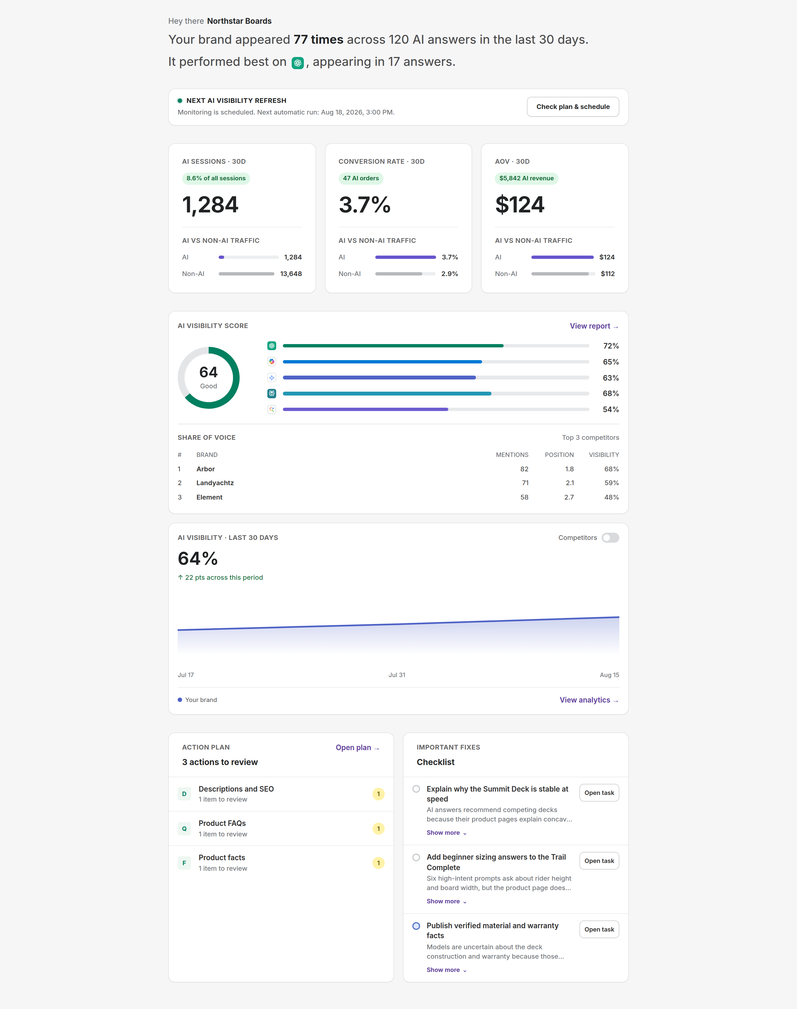Open the Descriptions and SEO action row
The width and height of the screenshot is (797, 1009).
(x=281, y=794)
